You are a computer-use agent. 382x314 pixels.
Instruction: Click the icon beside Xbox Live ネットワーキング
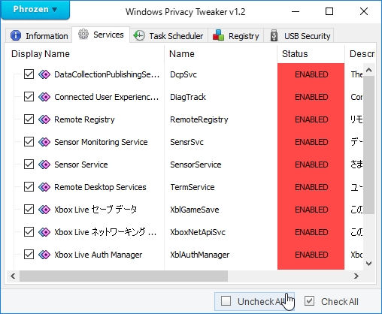click(x=44, y=232)
